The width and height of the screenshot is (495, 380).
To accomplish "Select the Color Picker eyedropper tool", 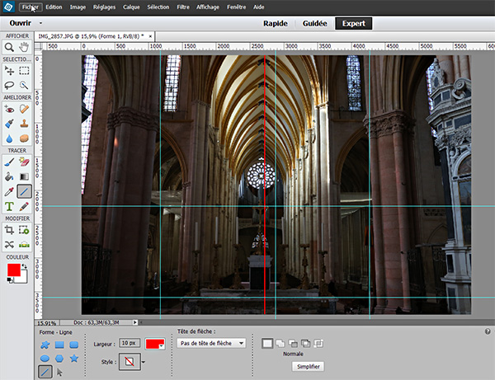I will click(9, 191).
